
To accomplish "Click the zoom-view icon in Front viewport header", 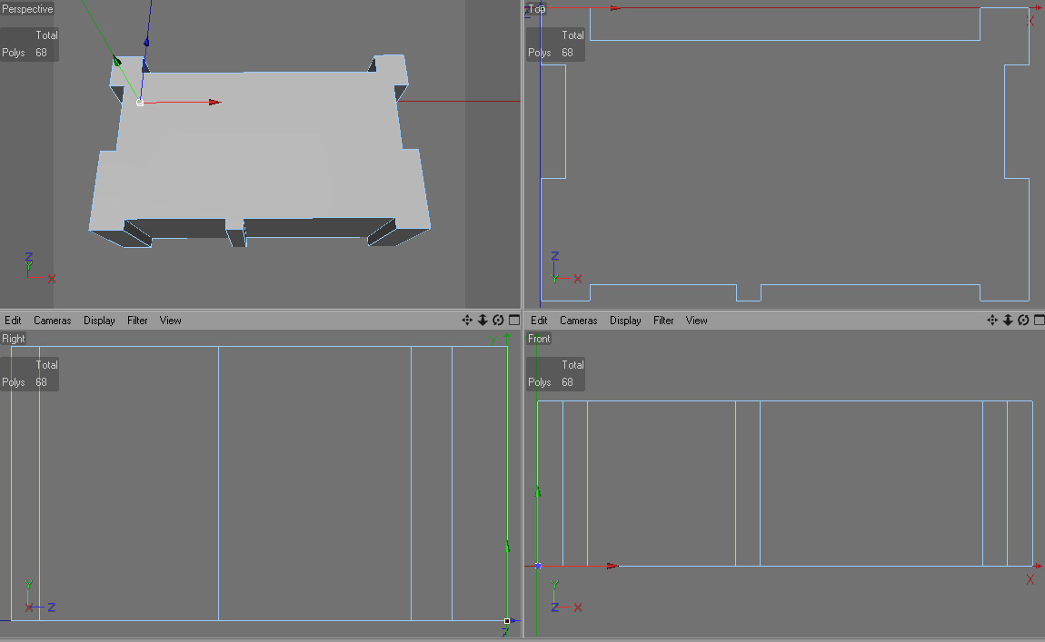I will pos(1008,321).
